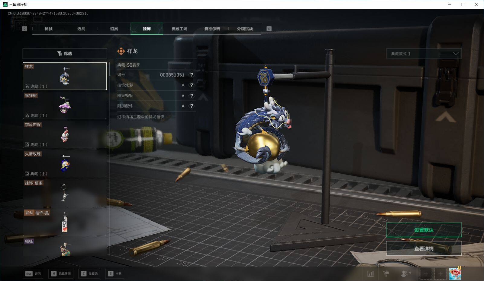Select the 摇钱树 charm in the list
This screenshot has height=281, width=484.
tap(65, 105)
